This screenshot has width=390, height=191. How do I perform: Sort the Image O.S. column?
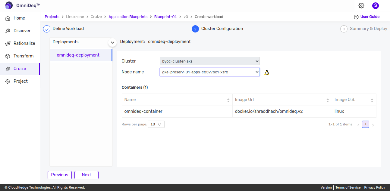(x=372, y=100)
